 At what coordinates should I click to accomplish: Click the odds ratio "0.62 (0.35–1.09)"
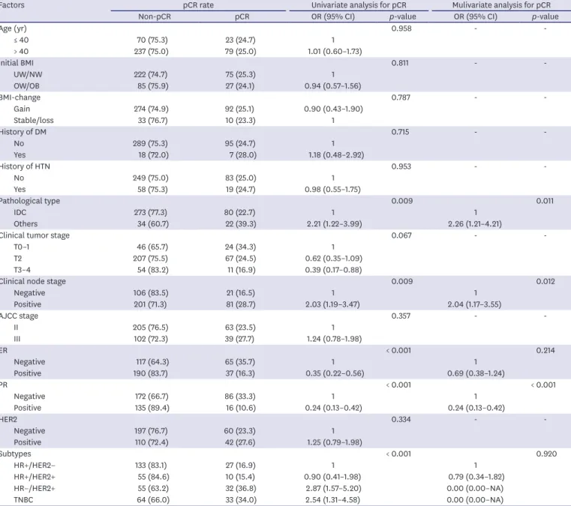point(334,259)
